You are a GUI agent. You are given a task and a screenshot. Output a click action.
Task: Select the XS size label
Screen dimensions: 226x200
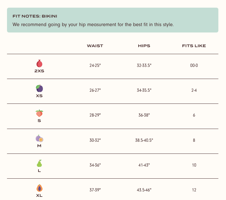point(39,96)
